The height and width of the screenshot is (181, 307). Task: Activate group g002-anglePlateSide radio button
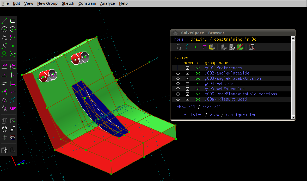click(x=178, y=73)
